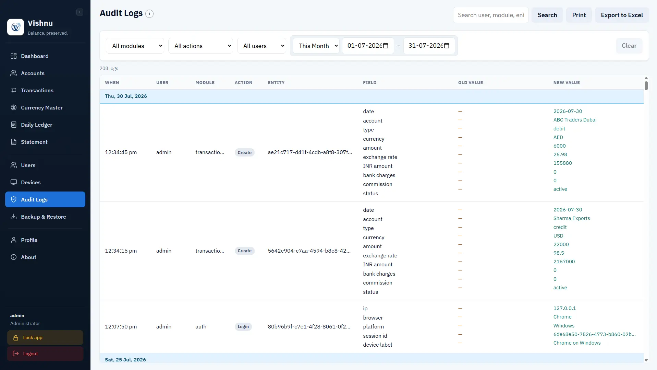The image size is (657, 370).
Task: Click the About info icon in sidebar
Action: (14, 257)
